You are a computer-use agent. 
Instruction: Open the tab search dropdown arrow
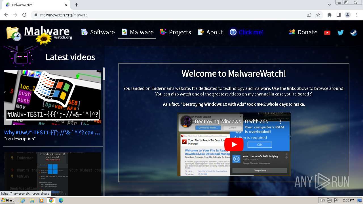pos(329,5)
